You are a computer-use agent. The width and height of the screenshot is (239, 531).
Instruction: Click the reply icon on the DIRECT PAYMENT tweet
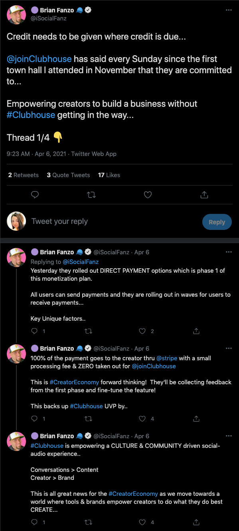click(x=34, y=331)
